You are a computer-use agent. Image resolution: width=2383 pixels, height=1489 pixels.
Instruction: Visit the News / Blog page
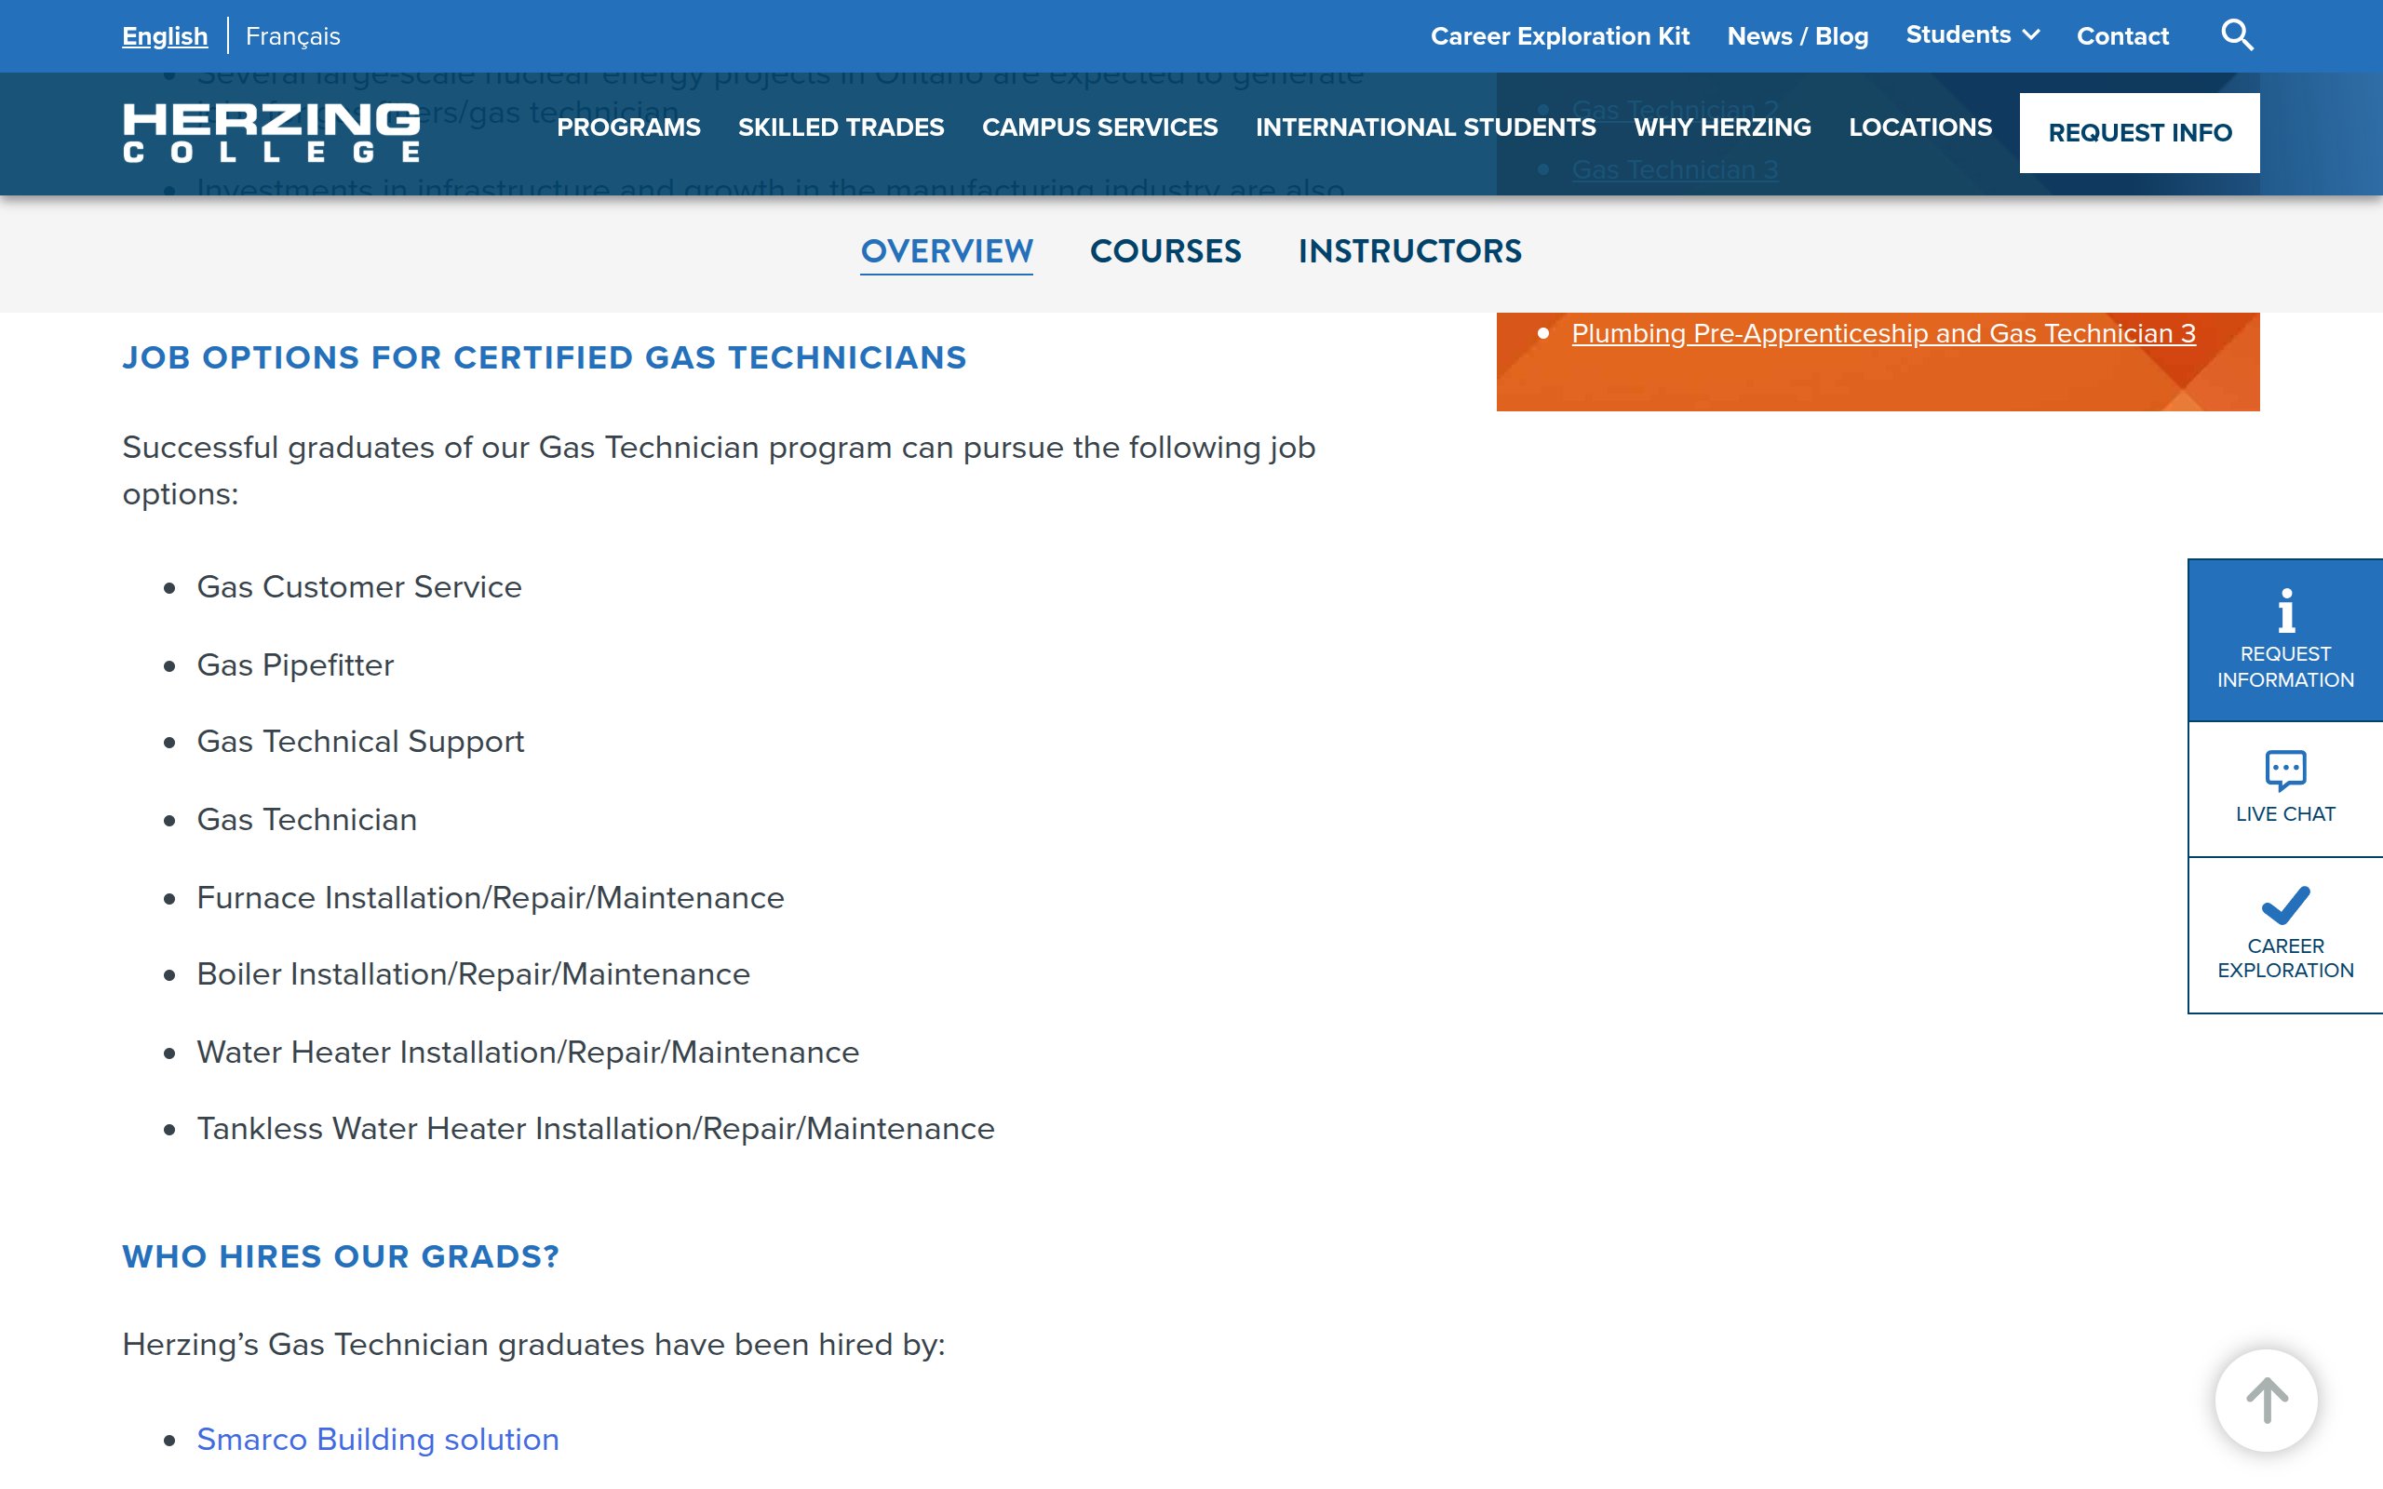(x=1797, y=36)
